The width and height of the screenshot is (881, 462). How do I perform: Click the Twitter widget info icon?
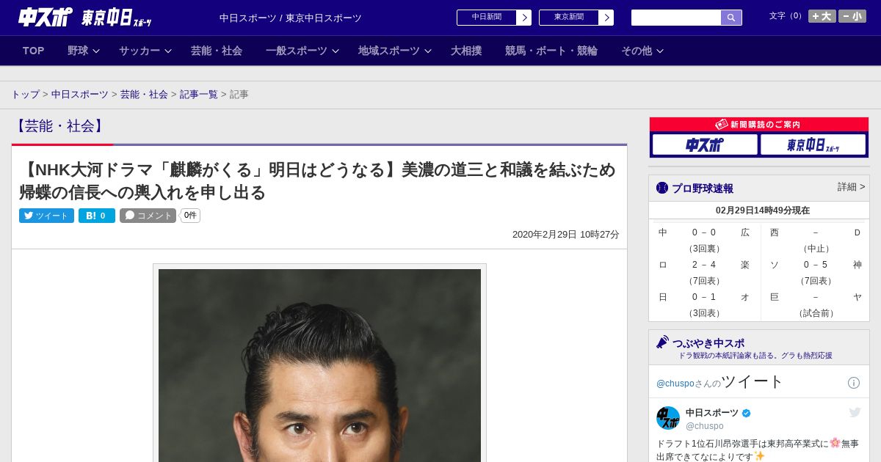854,383
